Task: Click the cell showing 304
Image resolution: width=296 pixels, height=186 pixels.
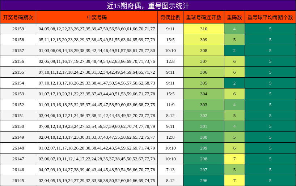Action: (x=204, y=94)
